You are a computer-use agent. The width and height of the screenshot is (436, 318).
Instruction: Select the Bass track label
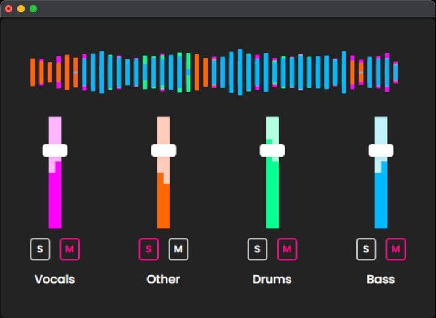click(380, 279)
